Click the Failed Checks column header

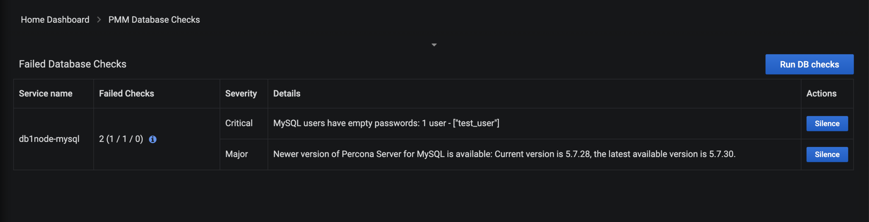pyautogui.click(x=126, y=94)
